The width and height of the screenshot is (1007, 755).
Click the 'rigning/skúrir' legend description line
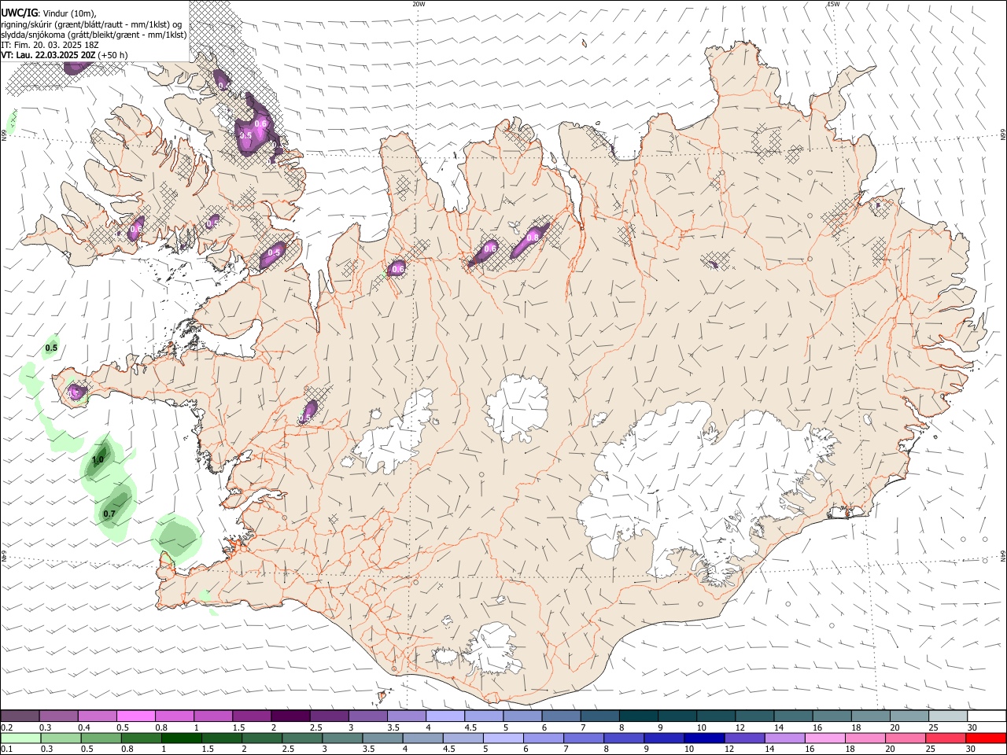(x=90, y=24)
